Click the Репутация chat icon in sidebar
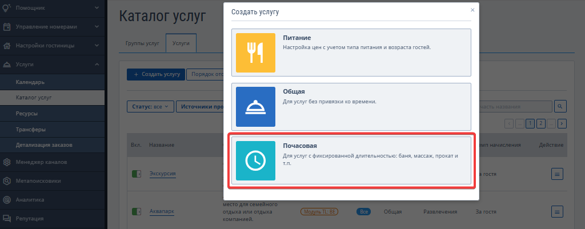Image resolution: width=585 pixels, height=229 pixels. (x=7, y=219)
